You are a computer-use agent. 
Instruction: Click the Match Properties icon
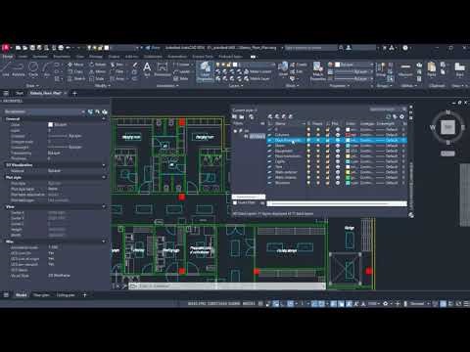(317, 70)
